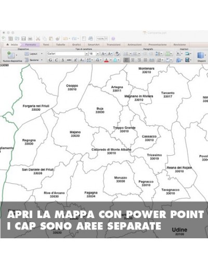208x269 pixels.
Task: Select the Cut scissors icon
Action: coord(38,39)
